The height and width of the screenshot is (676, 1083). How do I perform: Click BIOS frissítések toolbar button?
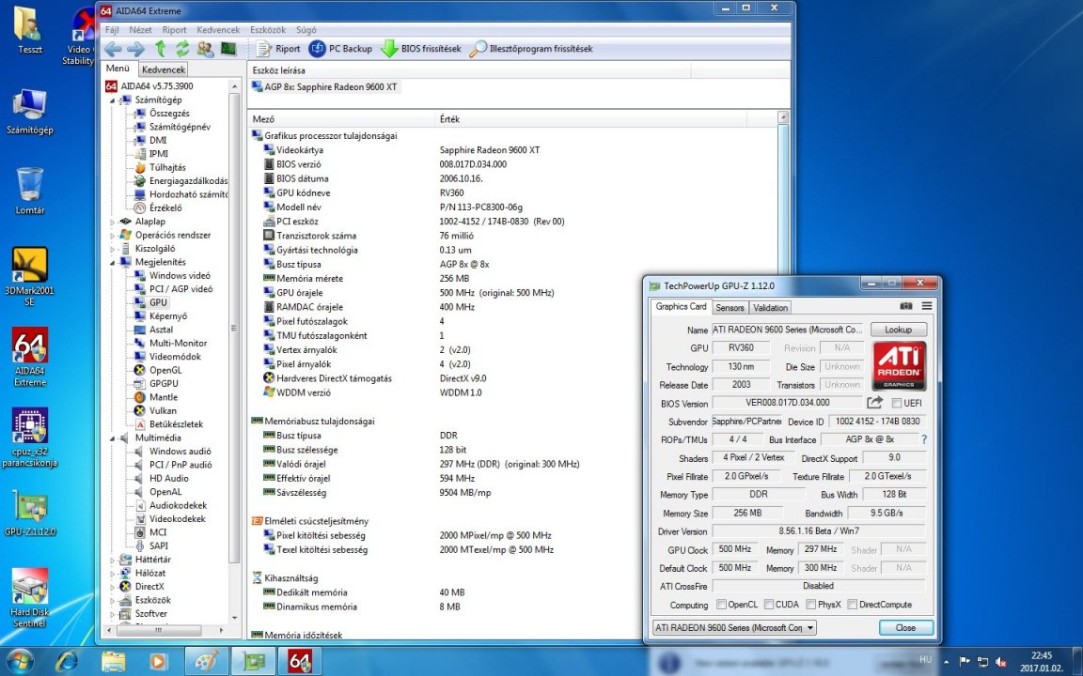420,48
